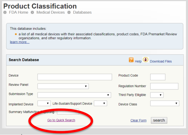Go to Medical Devices breadcrumb
This screenshot has width=188, height=135.
(x=50, y=13)
